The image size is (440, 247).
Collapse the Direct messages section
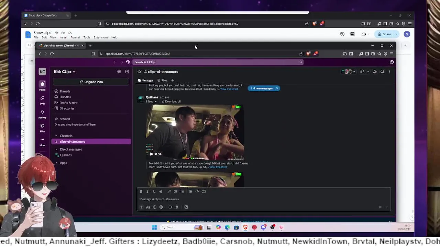click(x=56, y=149)
